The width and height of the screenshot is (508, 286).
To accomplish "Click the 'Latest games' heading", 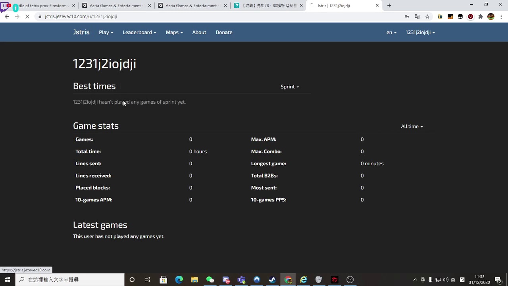I will pyautogui.click(x=100, y=225).
